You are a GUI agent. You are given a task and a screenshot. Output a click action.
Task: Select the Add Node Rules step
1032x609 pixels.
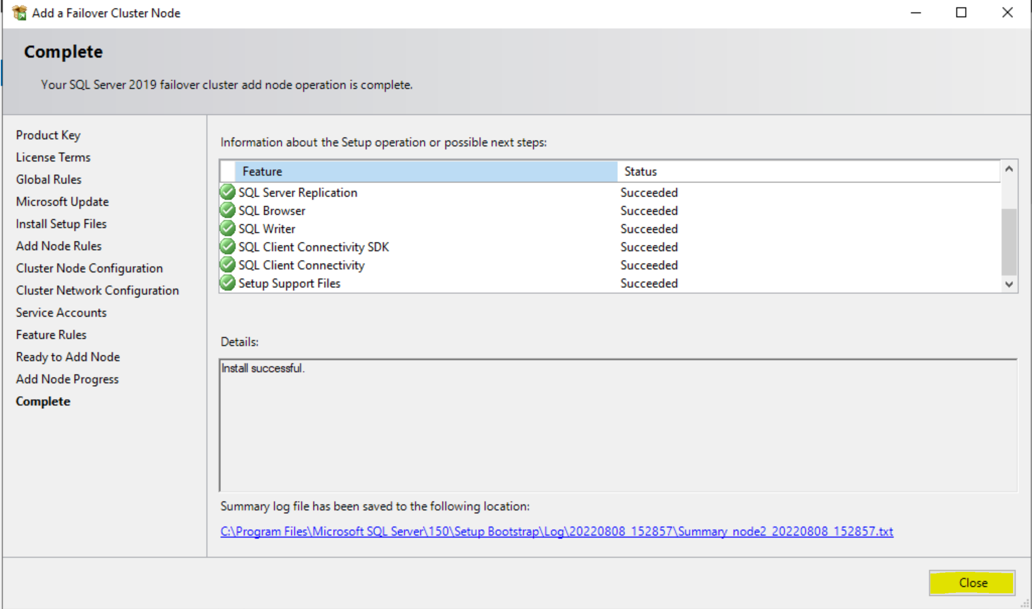(59, 246)
